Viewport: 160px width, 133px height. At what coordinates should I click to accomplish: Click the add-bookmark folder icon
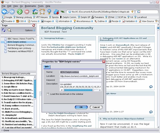click(56, 12)
